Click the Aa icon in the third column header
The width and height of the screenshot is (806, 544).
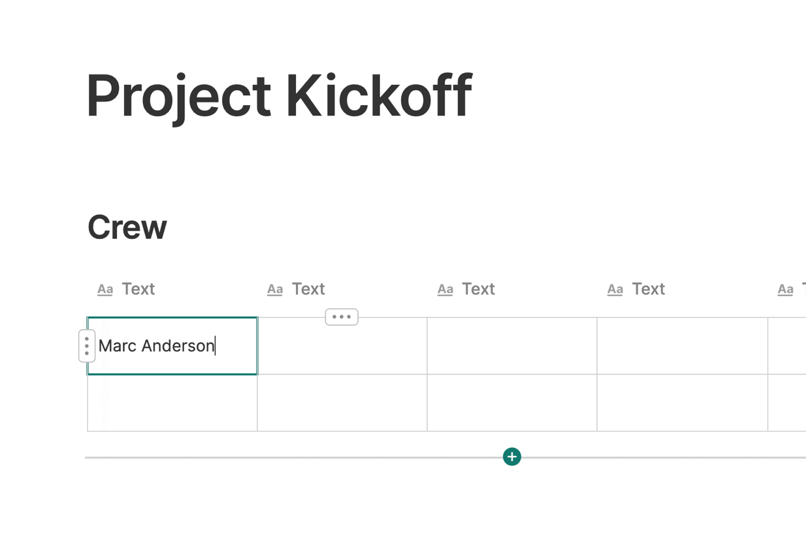tap(445, 289)
